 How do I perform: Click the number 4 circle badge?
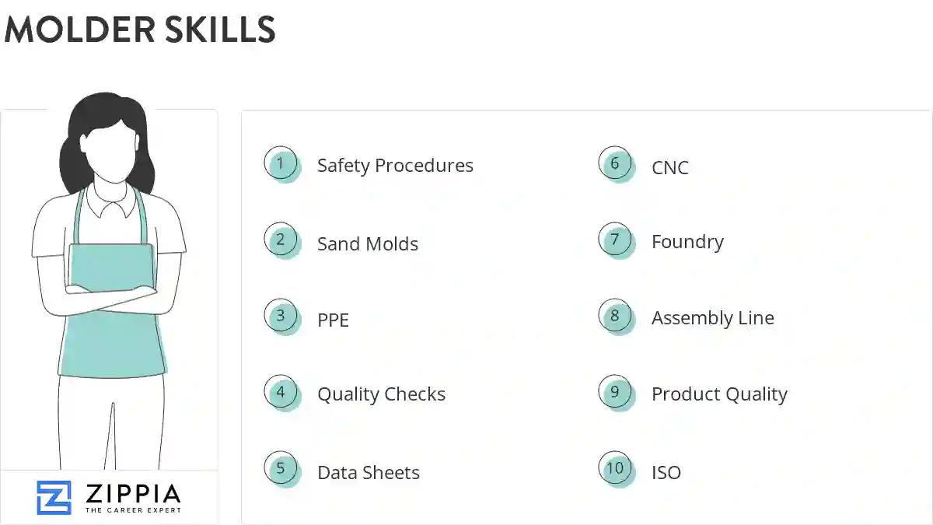tap(281, 392)
